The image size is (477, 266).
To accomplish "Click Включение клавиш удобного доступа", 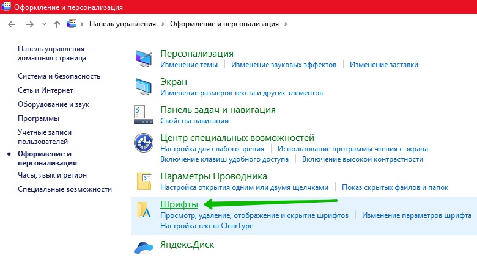I will (x=224, y=159).
